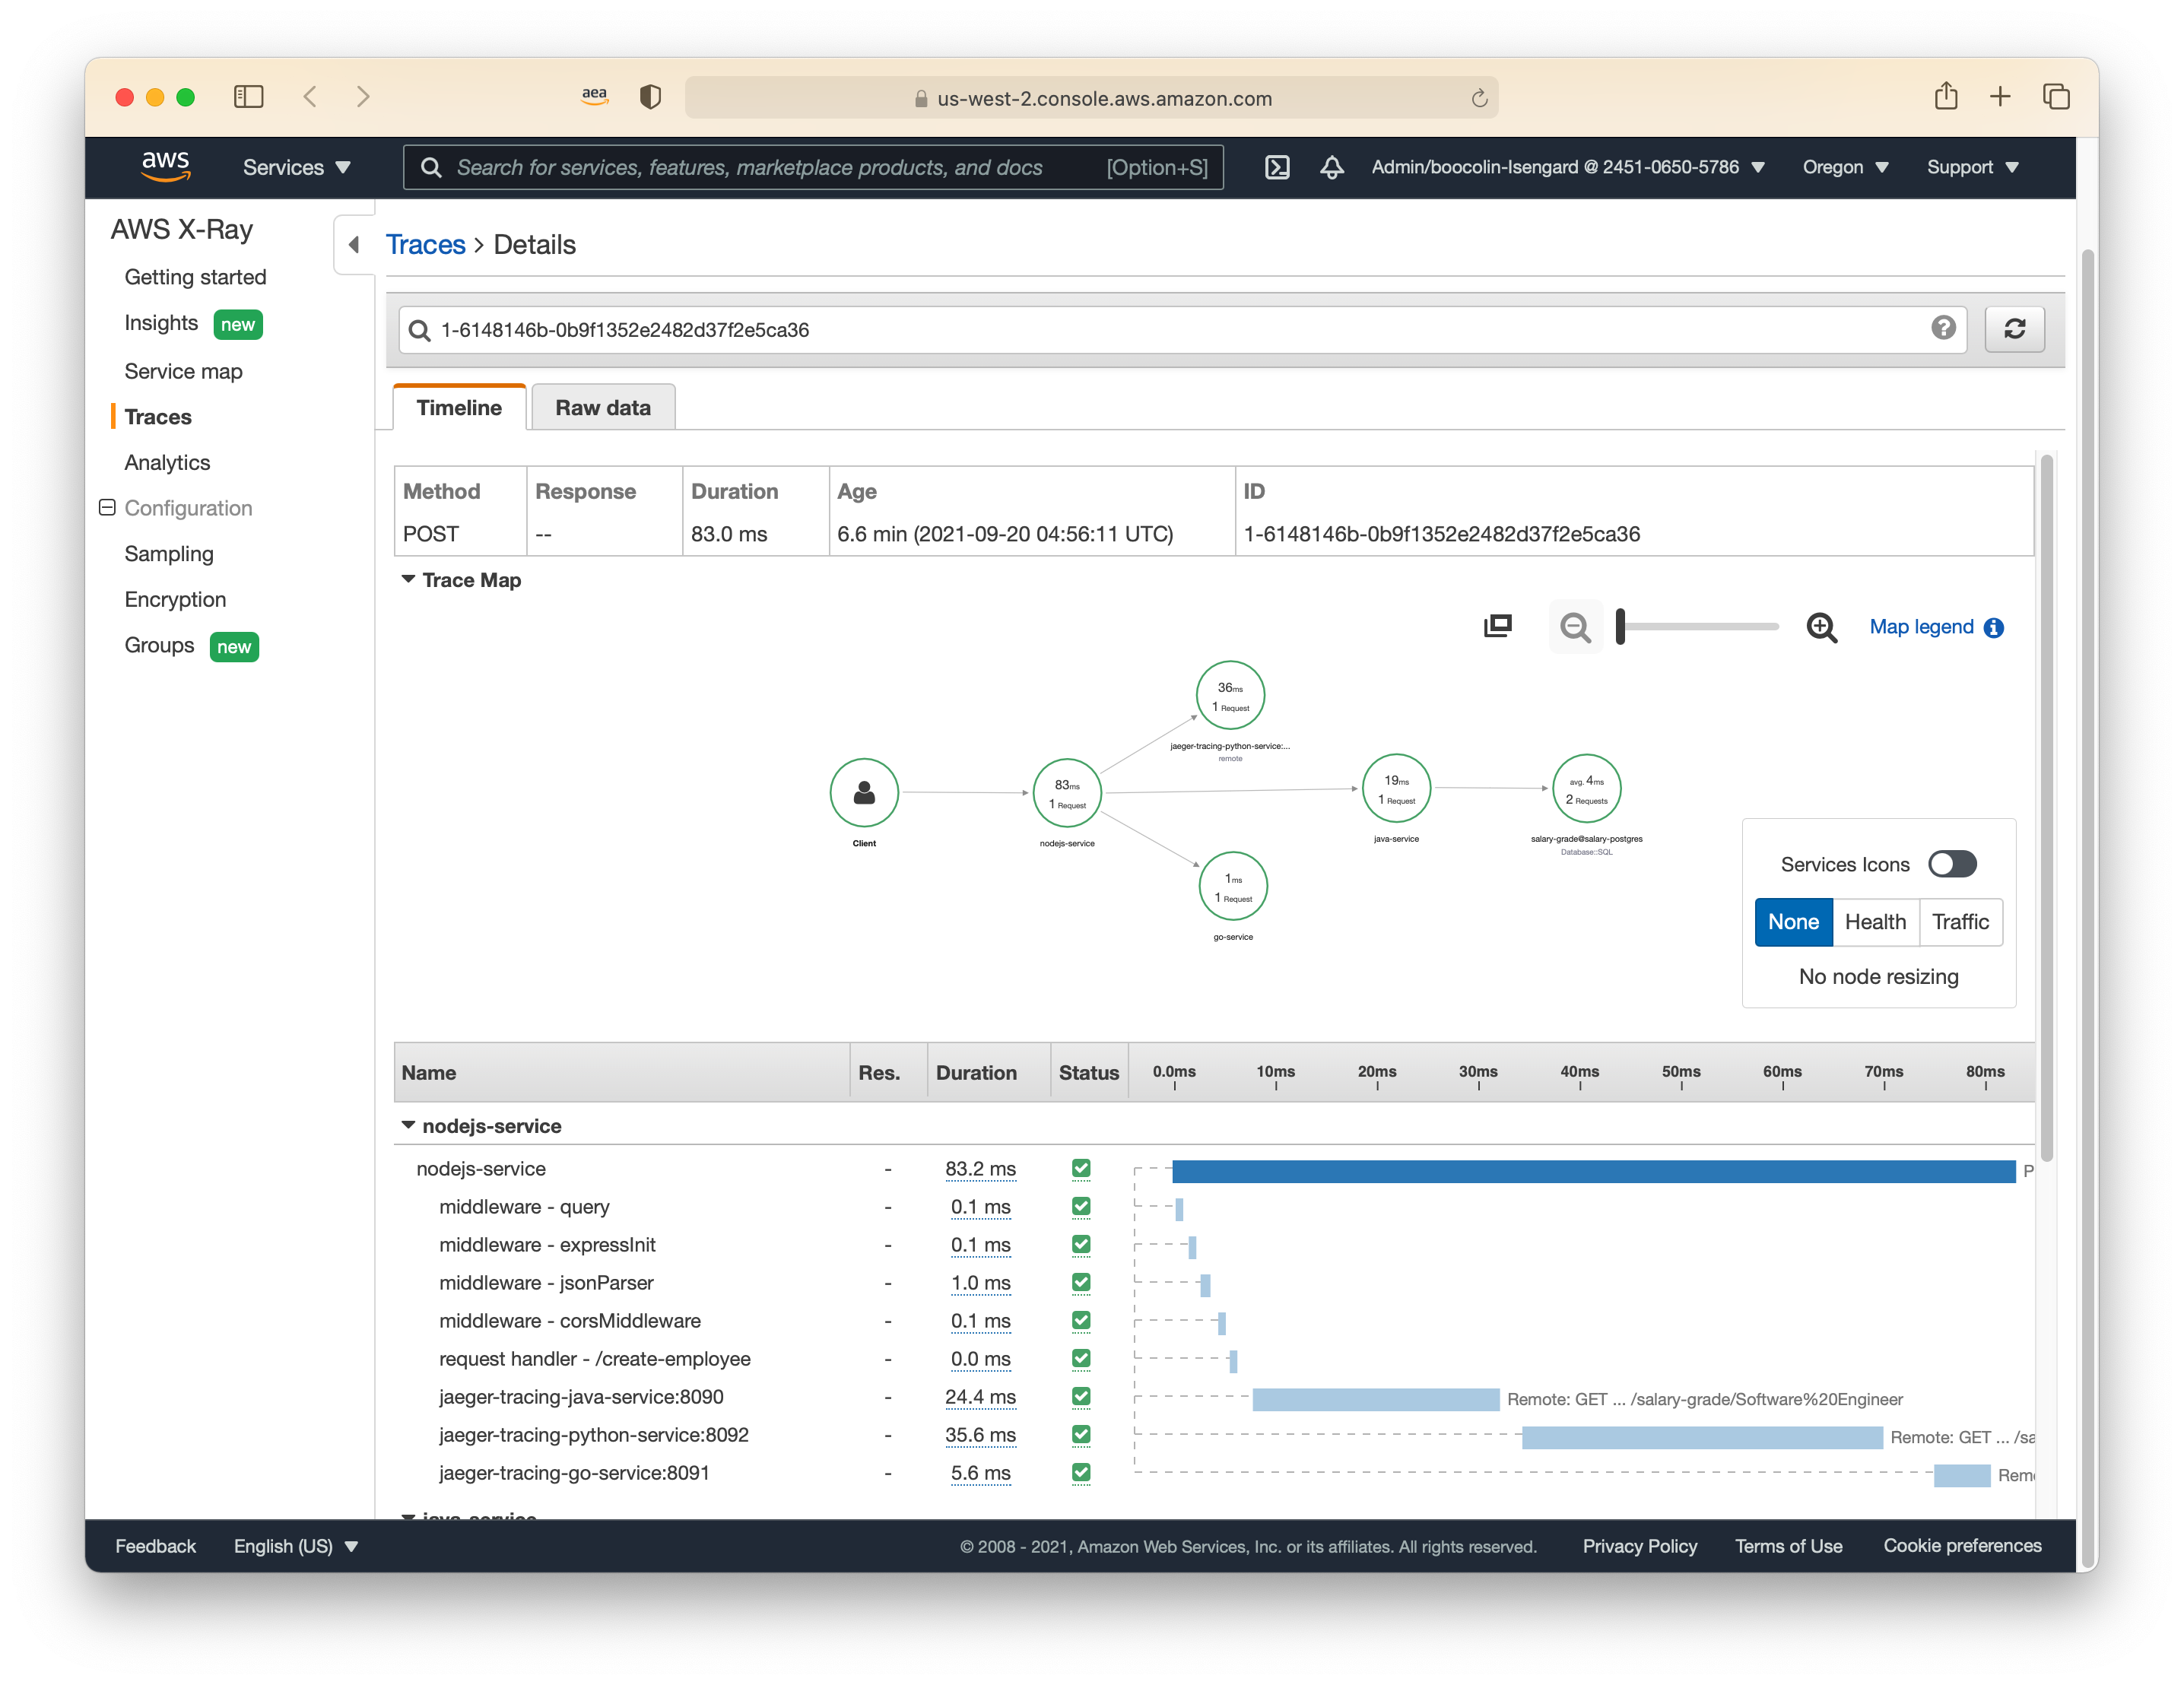Toggle the Safari sidebar icon
The width and height of the screenshot is (2184, 1685).
[x=248, y=97]
